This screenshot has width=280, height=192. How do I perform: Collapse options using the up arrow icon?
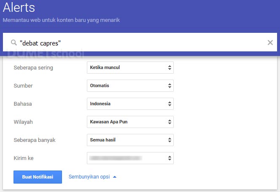pyautogui.click(x=115, y=177)
